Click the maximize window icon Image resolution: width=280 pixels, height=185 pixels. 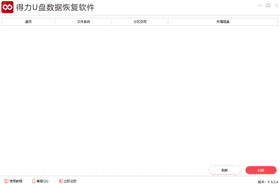[268, 5]
